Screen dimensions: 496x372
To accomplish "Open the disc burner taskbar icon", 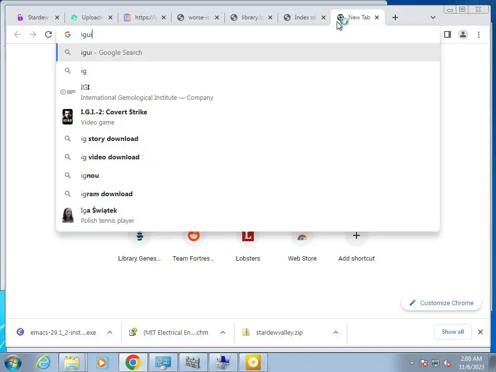I will point(253,362).
